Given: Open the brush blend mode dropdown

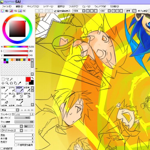Looking at the screenshot, I should [x=17, y=110].
